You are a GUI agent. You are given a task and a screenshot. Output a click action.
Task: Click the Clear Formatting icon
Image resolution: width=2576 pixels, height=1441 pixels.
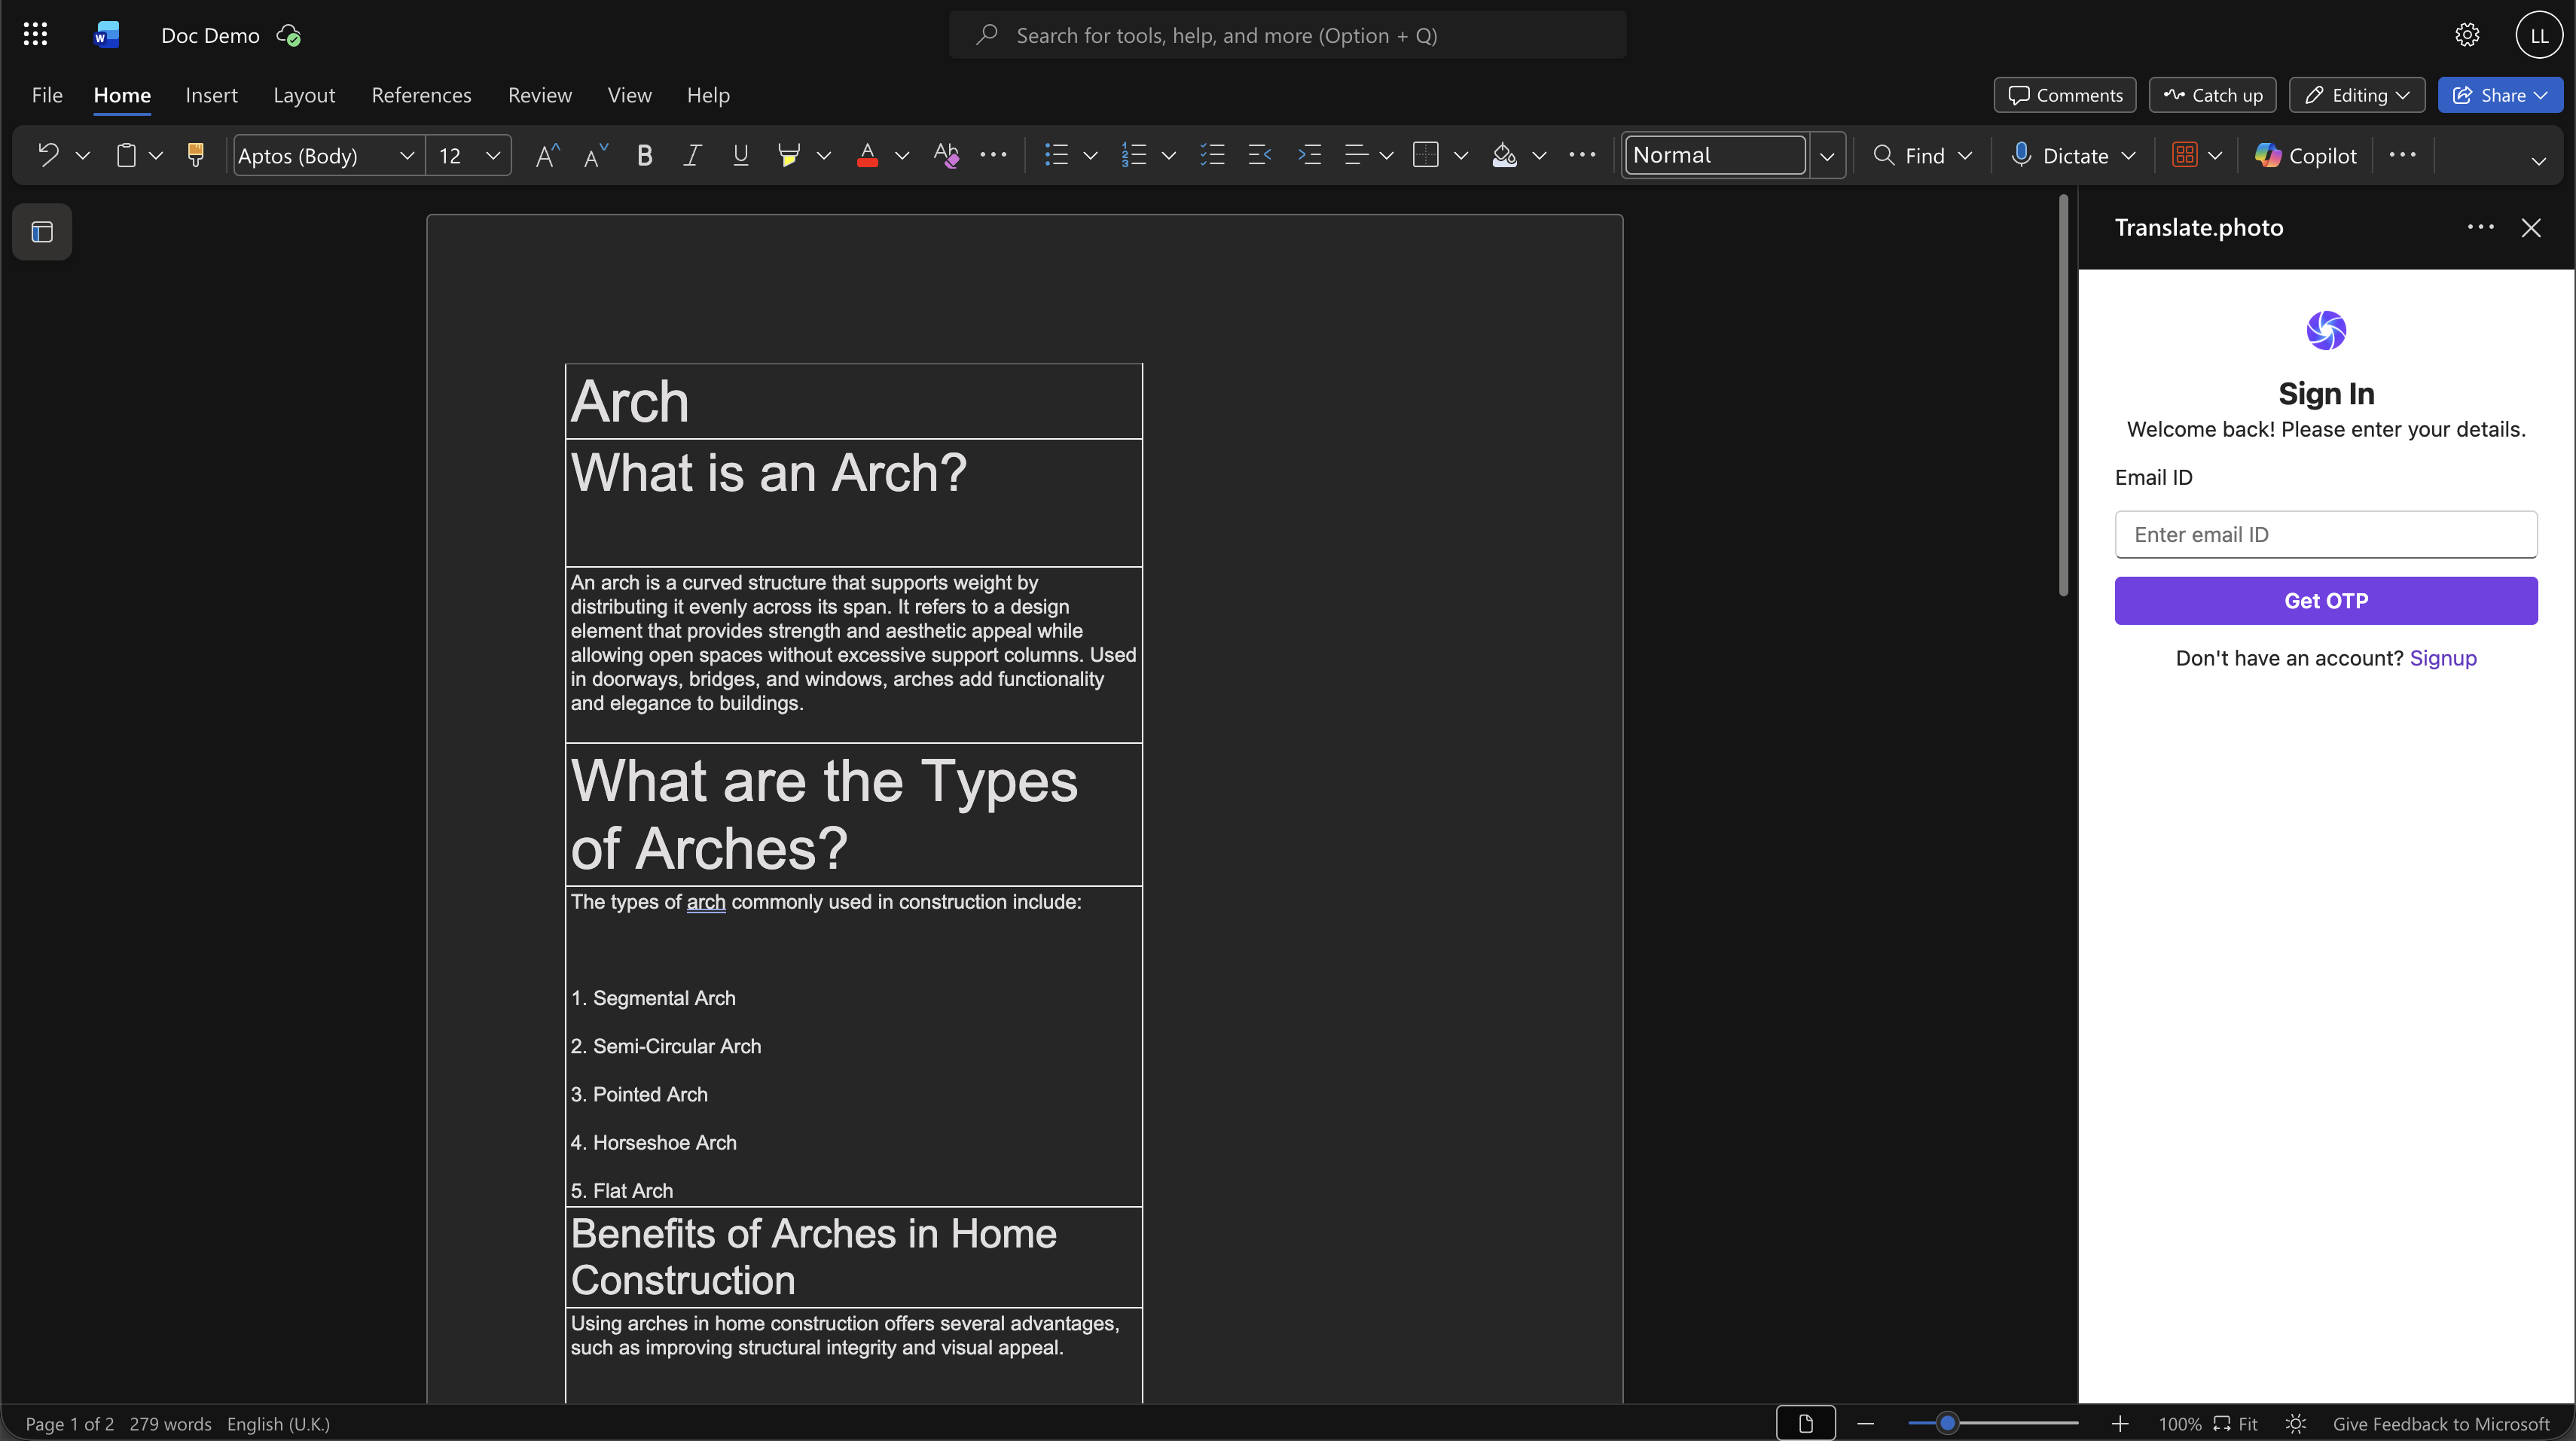(x=946, y=155)
